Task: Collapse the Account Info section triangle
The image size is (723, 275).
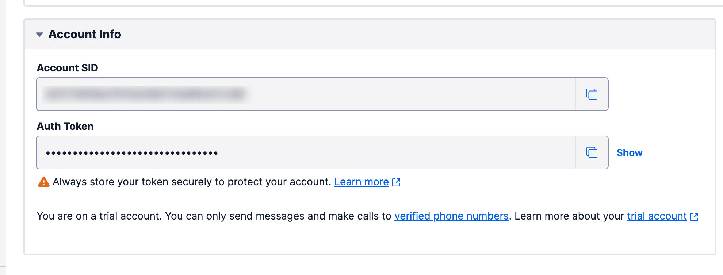Action: [39, 35]
